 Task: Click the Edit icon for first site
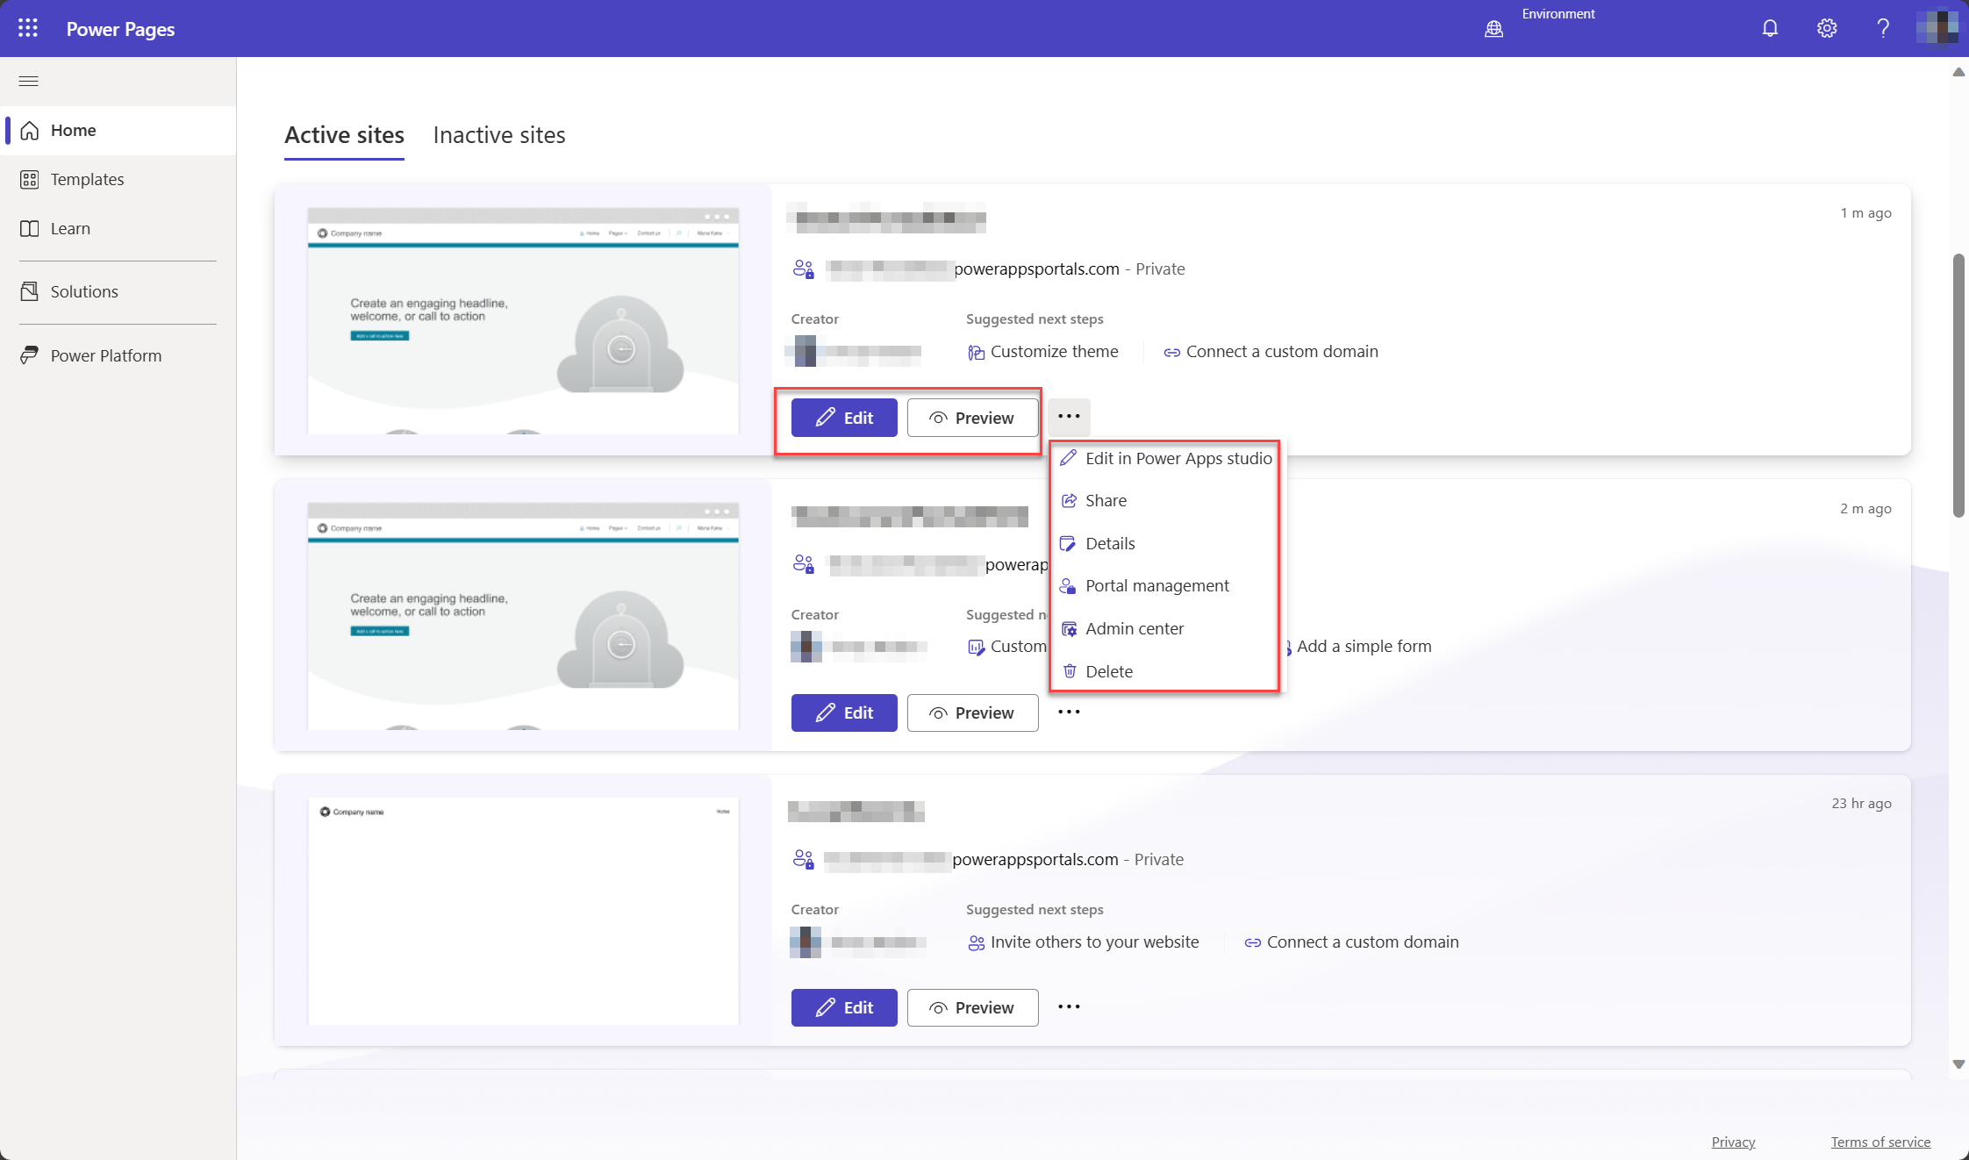843,417
